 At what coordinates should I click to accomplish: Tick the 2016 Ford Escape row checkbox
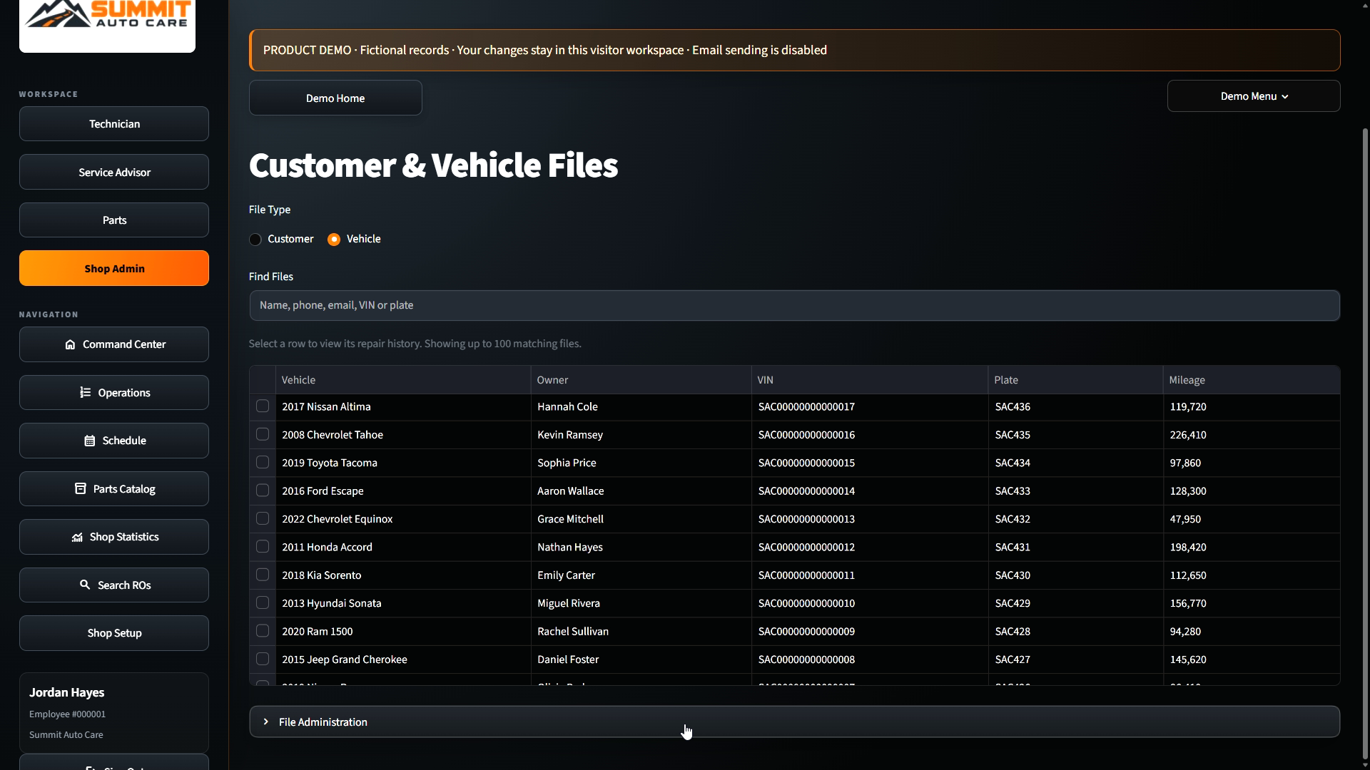(263, 491)
